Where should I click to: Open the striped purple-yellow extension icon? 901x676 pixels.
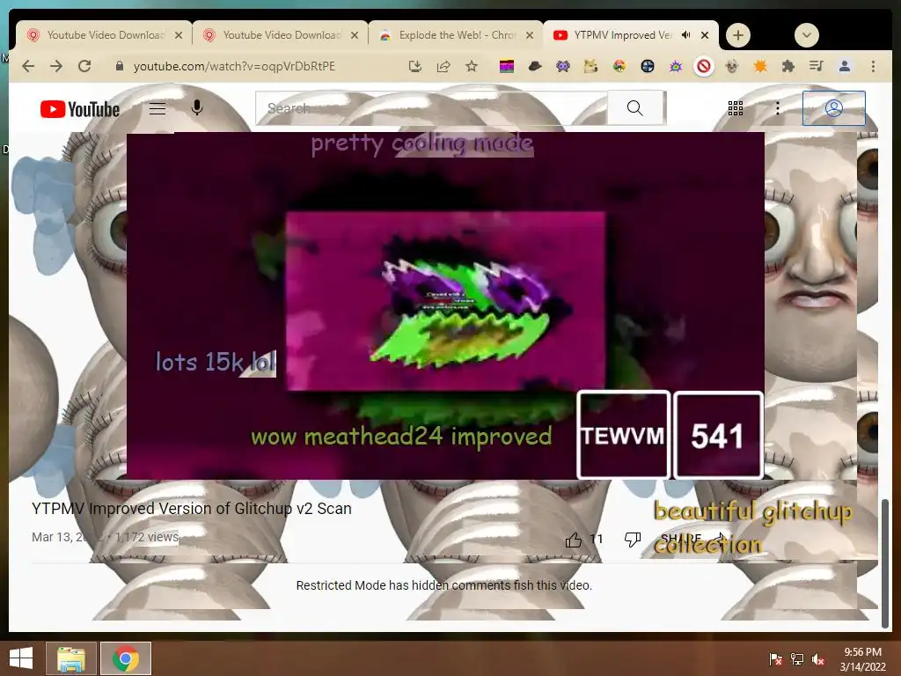pos(506,67)
